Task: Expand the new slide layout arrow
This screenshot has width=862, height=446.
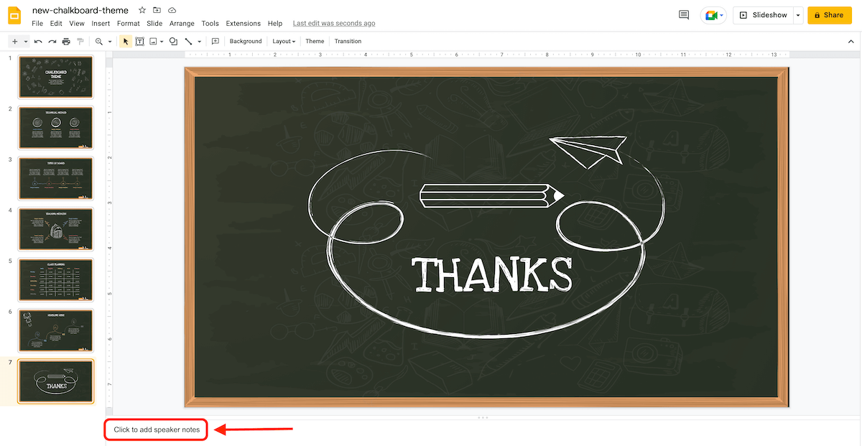Action: point(26,42)
